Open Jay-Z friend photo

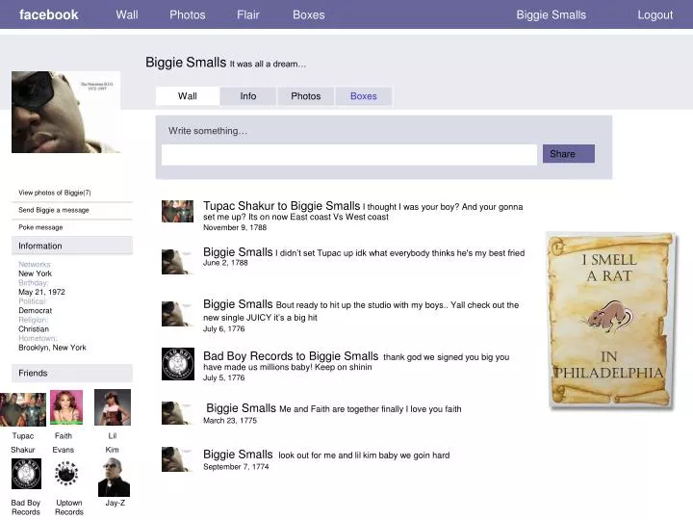point(114,477)
